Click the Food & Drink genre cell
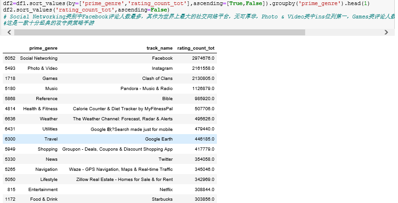This screenshot has height=203, width=398. point(44,199)
